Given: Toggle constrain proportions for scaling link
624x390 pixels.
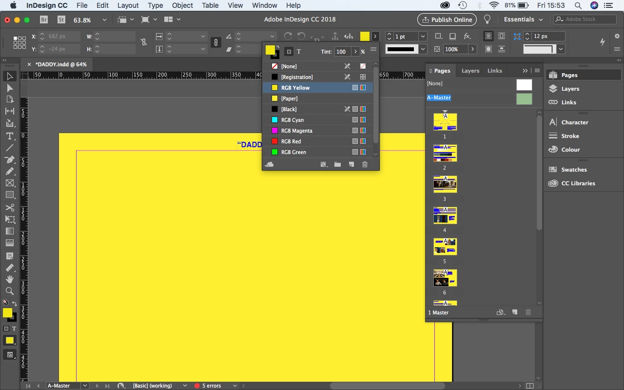Looking at the screenshot, I should pos(216,42).
